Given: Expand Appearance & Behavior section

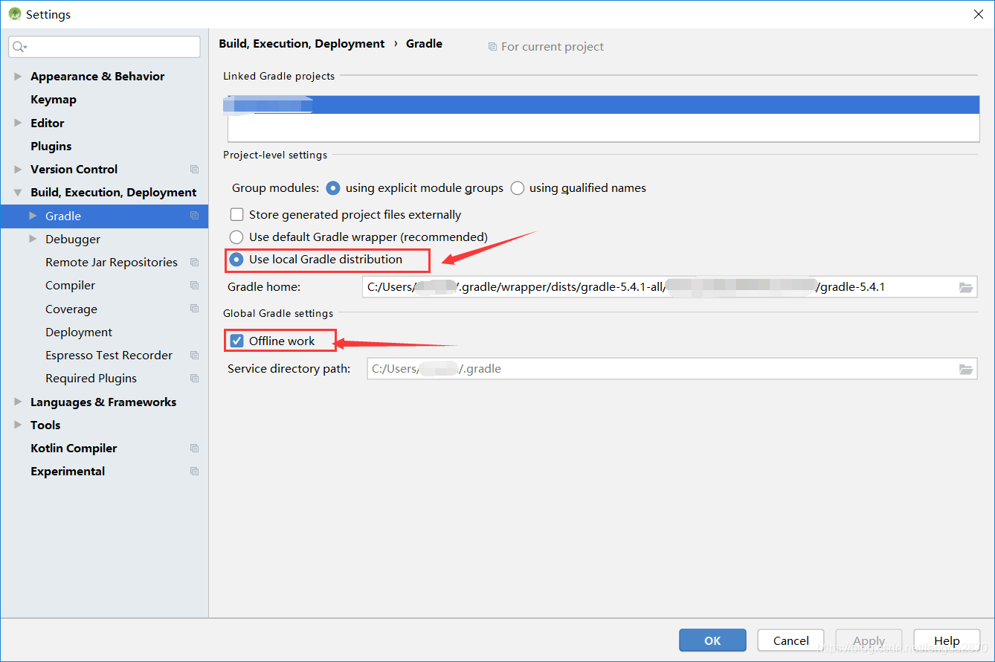Looking at the screenshot, I should [x=18, y=77].
